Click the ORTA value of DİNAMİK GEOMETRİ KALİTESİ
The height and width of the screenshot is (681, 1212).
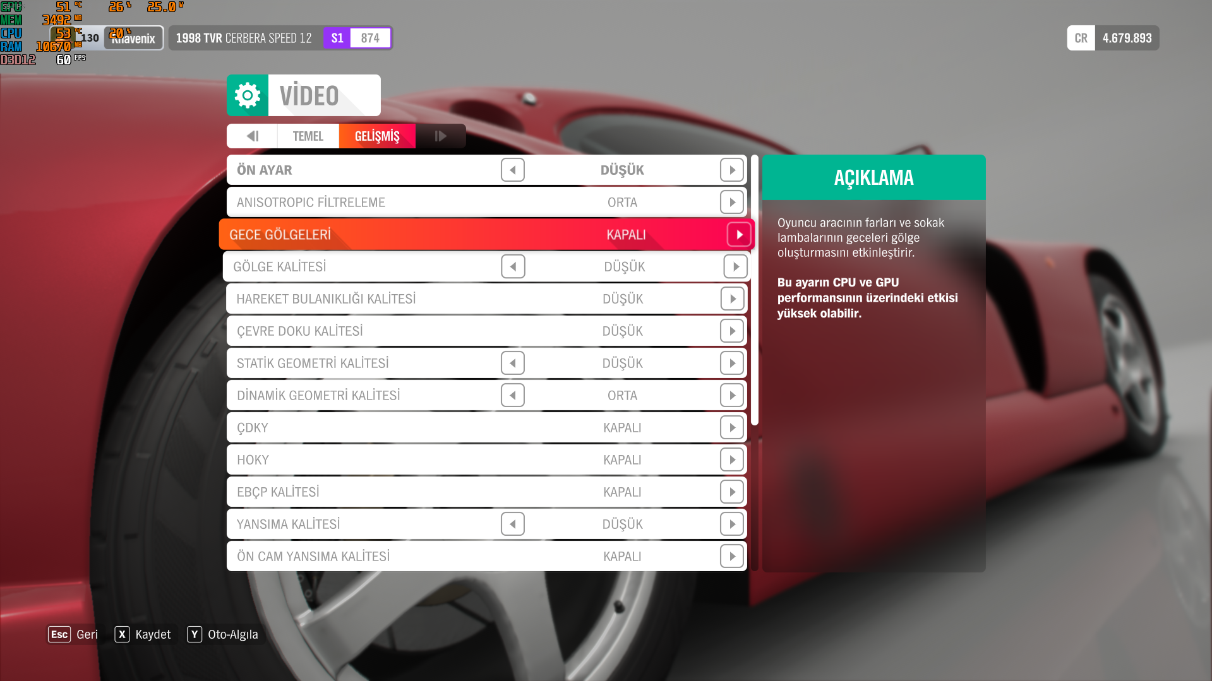tap(622, 395)
